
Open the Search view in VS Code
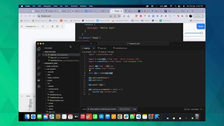coord(39,55)
